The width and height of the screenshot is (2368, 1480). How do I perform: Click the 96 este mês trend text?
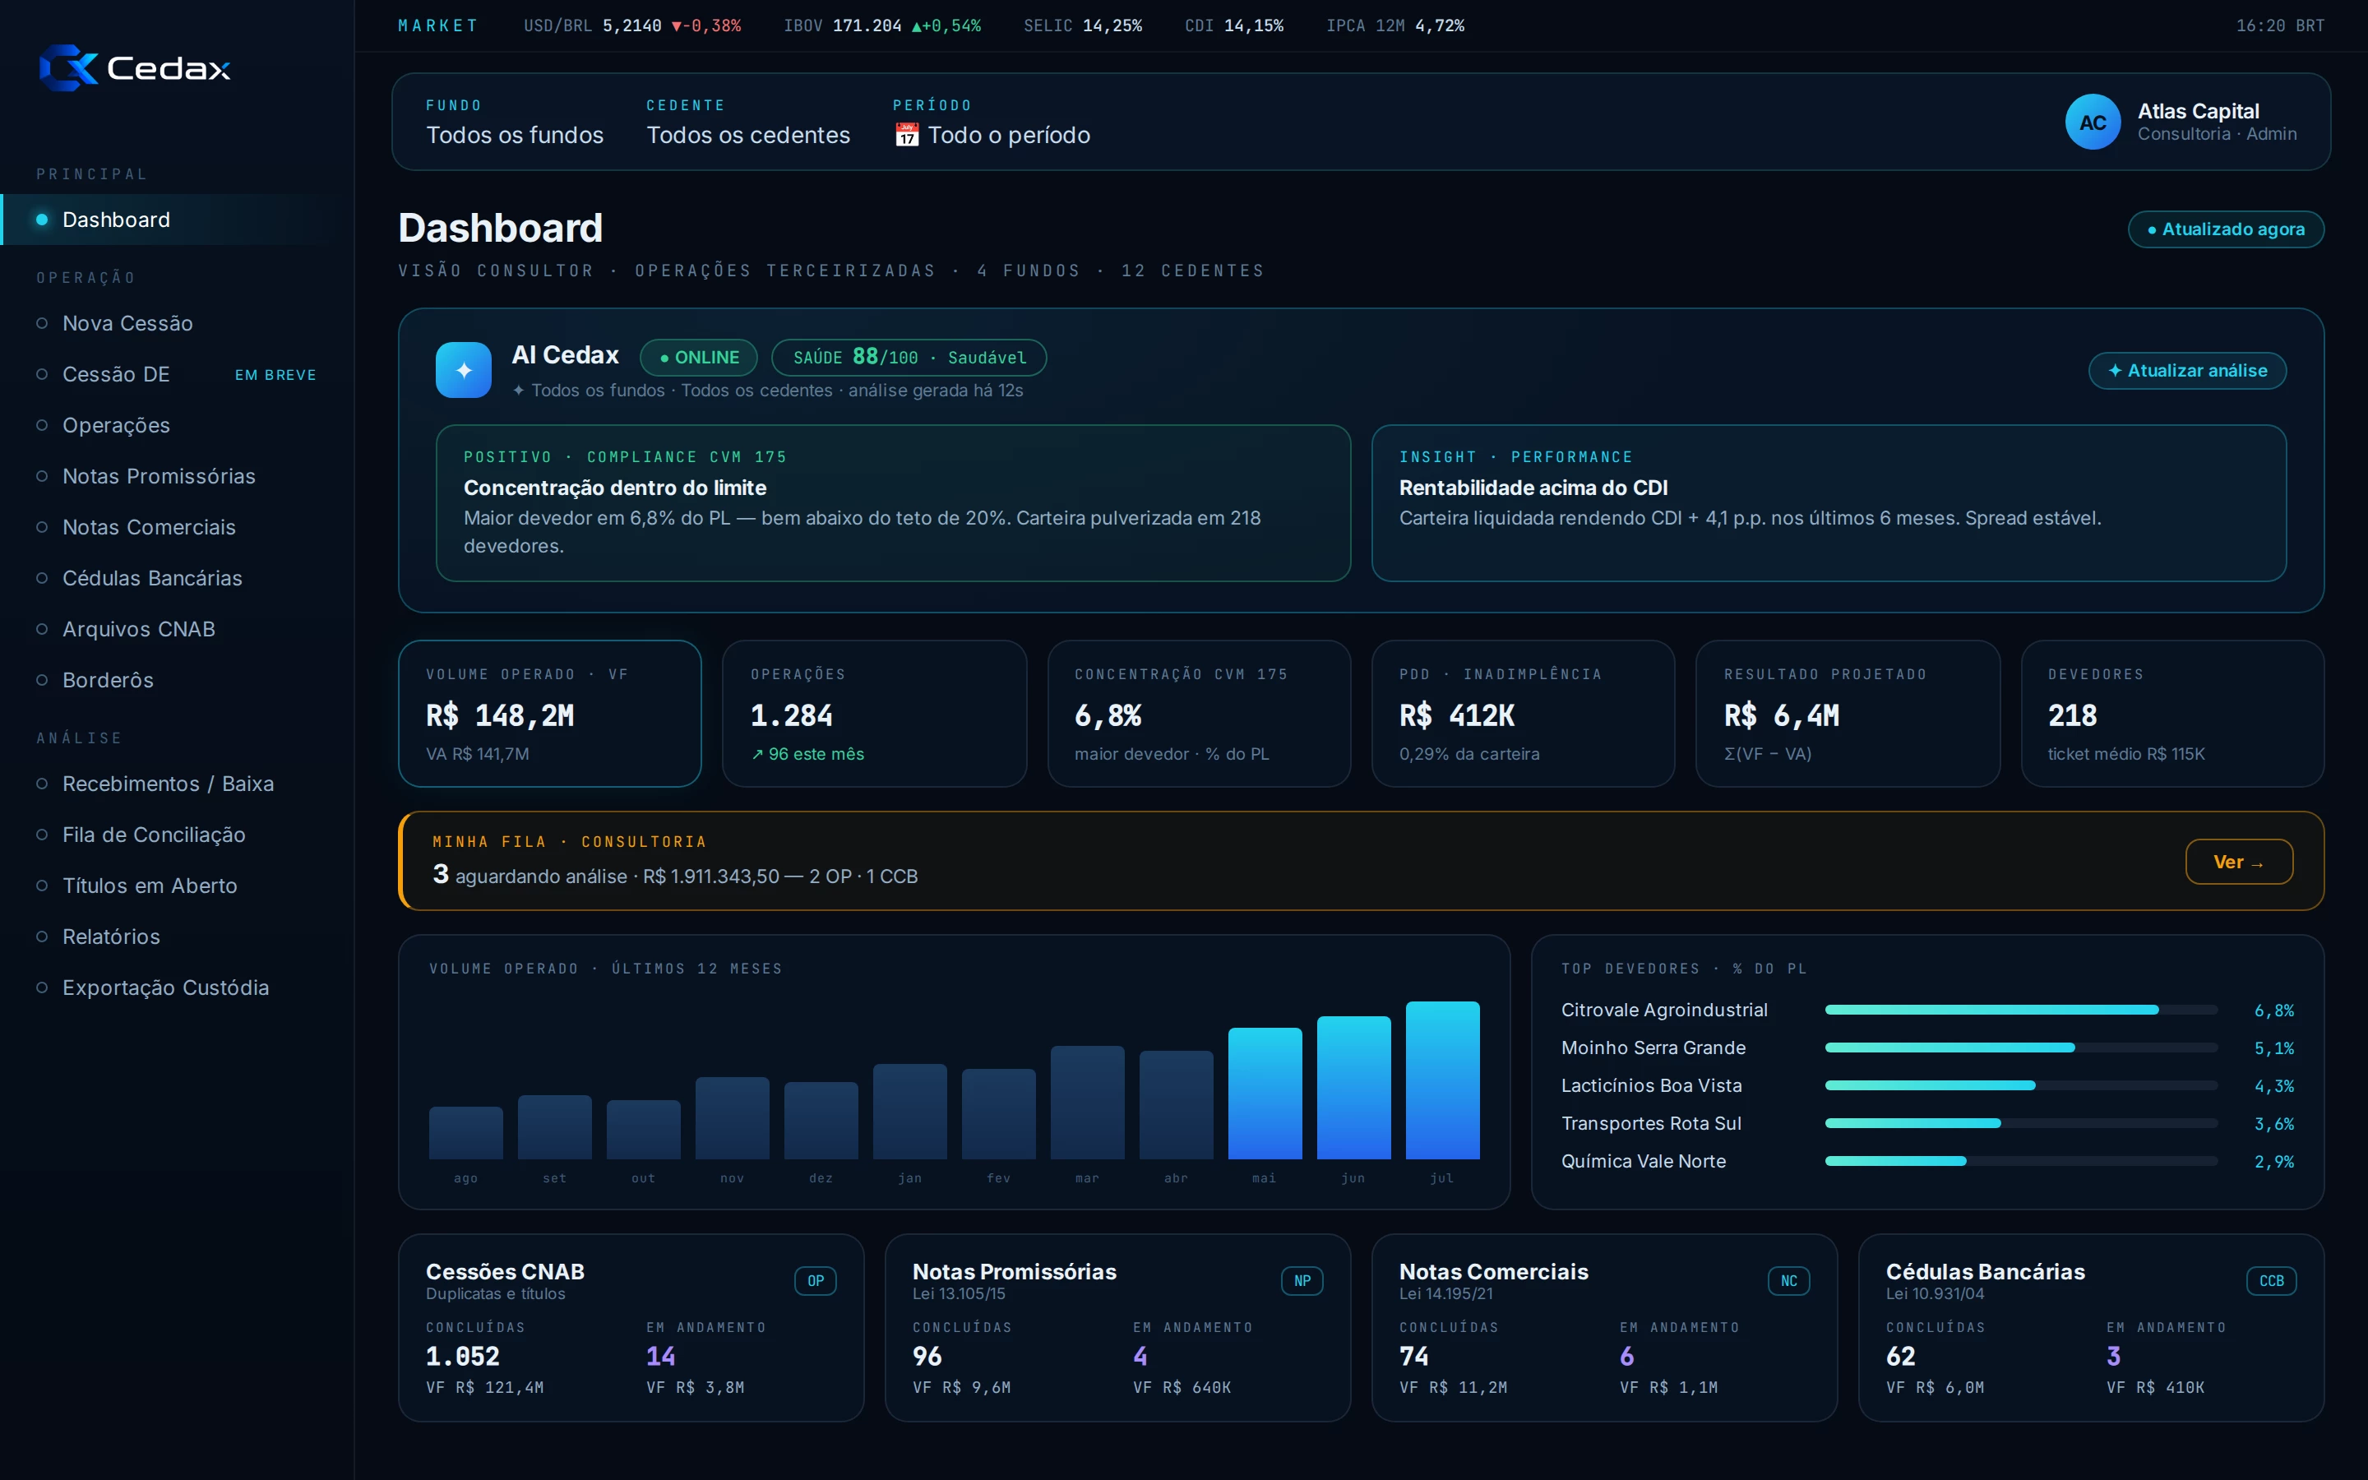pyautogui.click(x=807, y=754)
